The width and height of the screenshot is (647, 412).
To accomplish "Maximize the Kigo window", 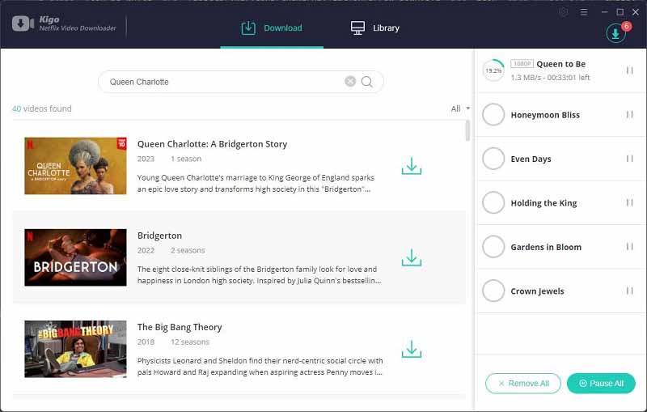I will [x=620, y=12].
